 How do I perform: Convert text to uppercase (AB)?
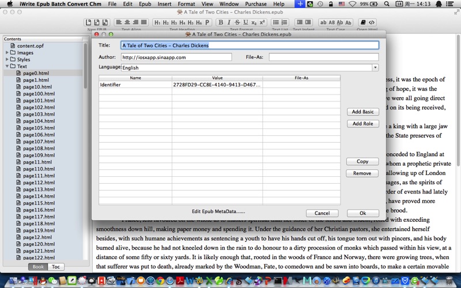coord(332,22)
